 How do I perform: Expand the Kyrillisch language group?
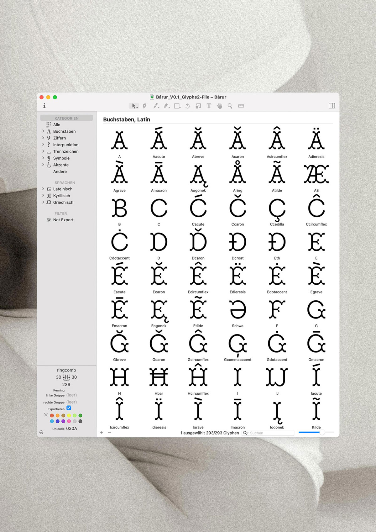(x=43, y=195)
